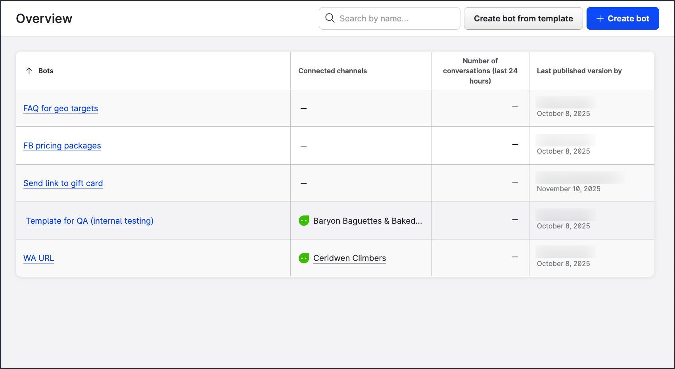Open Send link to gift card bot
This screenshot has height=369, width=675.
[x=63, y=183]
